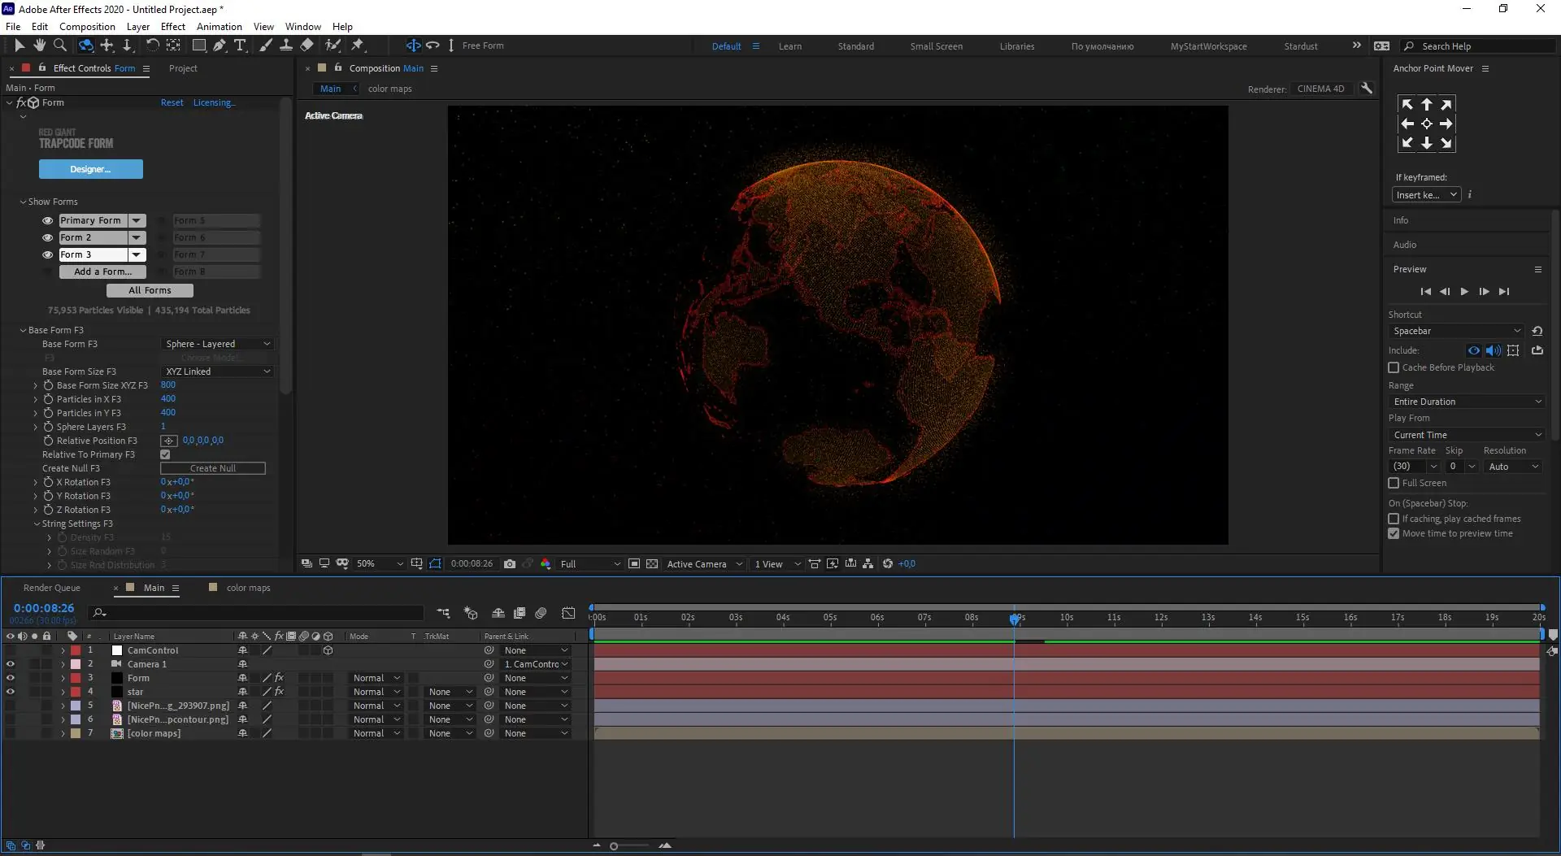The height and width of the screenshot is (856, 1561).
Task: Click the Designer button
Action: click(x=90, y=169)
